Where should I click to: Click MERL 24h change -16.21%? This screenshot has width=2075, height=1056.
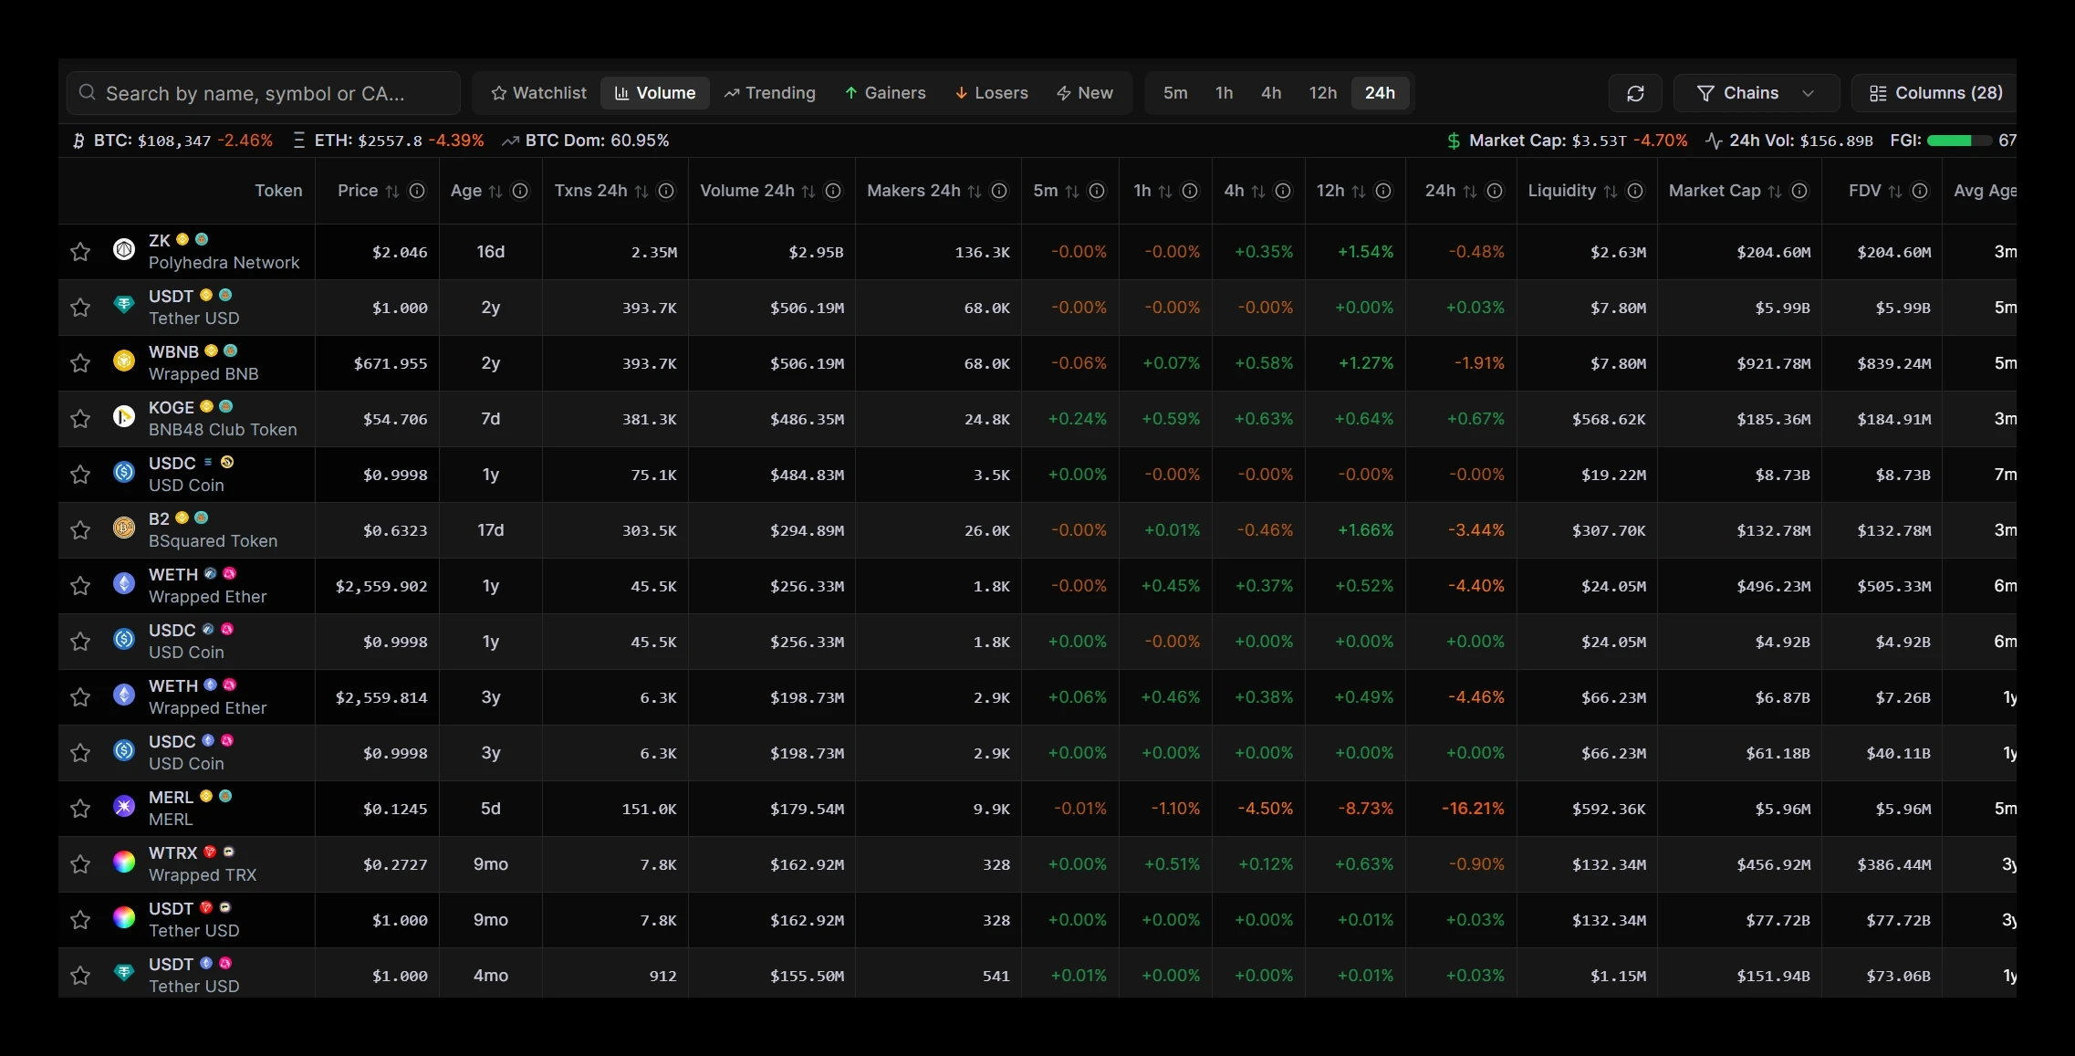[x=1473, y=809]
